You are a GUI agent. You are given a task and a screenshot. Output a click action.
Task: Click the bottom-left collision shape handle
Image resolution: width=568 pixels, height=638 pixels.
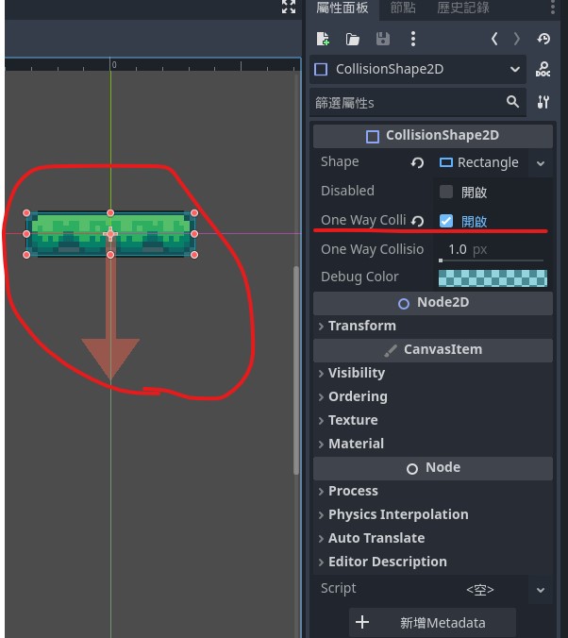tap(26, 255)
